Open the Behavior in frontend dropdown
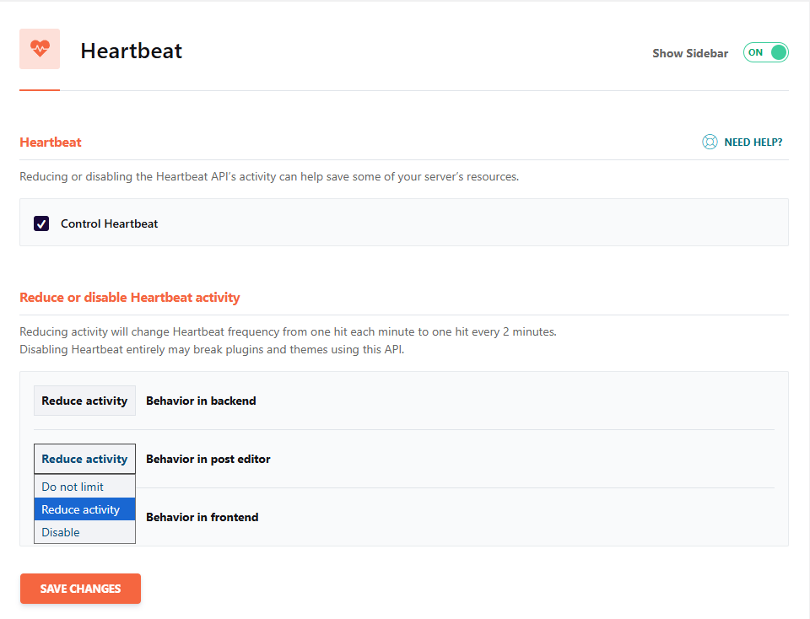Screen dimensions: 810x619 84,517
